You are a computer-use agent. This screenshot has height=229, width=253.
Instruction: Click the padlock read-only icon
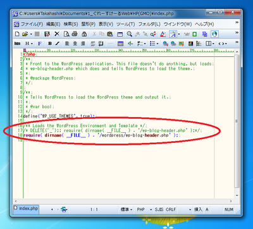point(84,34)
